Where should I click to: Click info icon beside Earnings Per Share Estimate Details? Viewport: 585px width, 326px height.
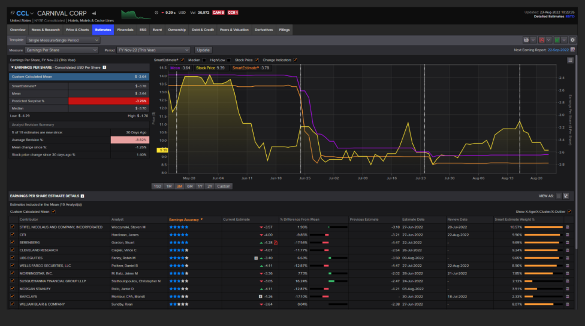83,196
